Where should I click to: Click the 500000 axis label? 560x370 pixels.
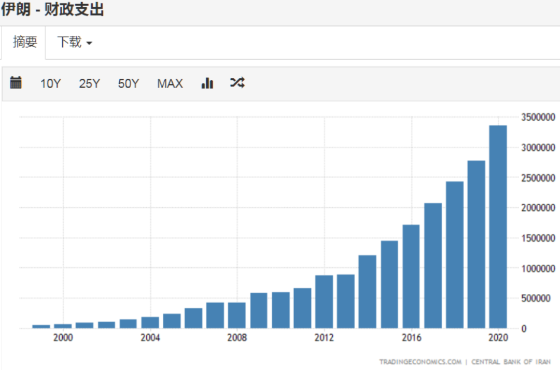(x=536, y=298)
